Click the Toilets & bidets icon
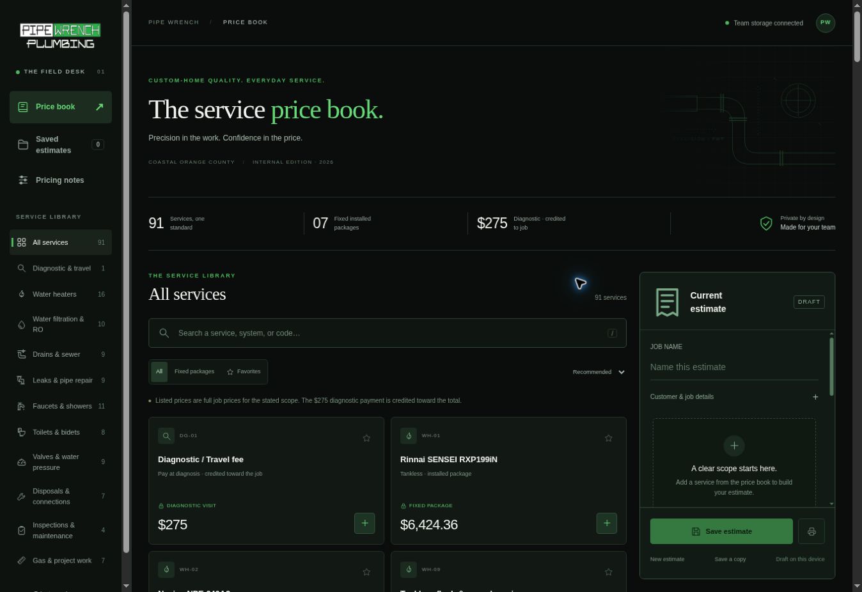Viewport: 862px width, 592px height. click(22, 432)
